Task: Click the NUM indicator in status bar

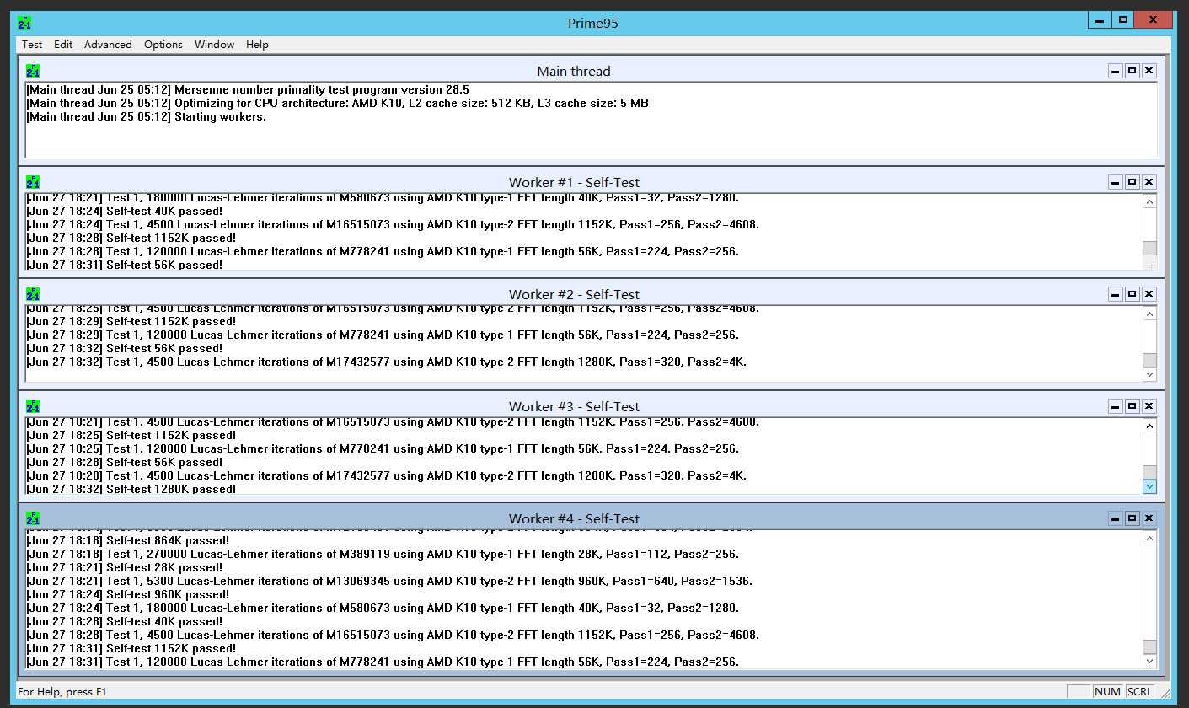Action: [x=1107, y=691]
